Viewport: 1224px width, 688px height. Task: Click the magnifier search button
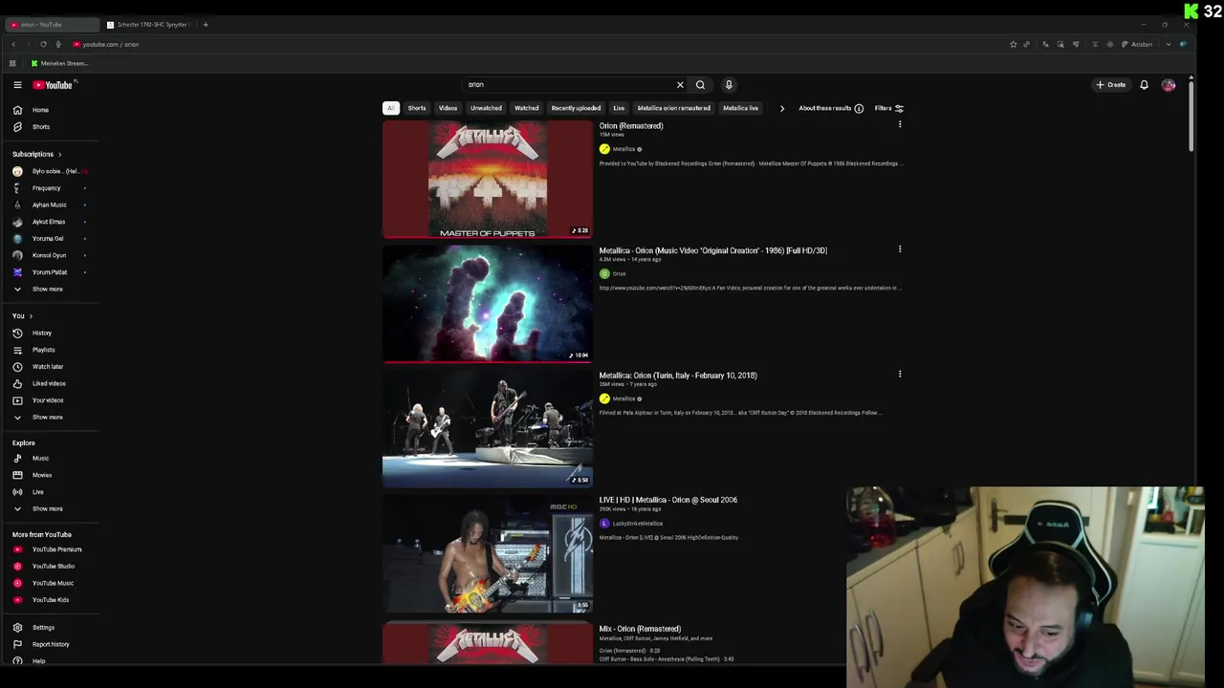(x=700, y=85)
